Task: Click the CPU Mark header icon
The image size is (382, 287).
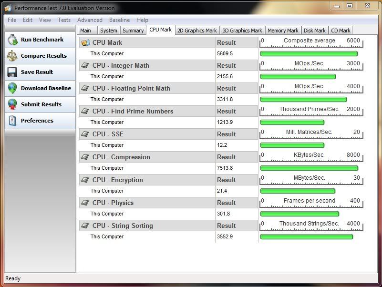Action: tap(85, 42)
